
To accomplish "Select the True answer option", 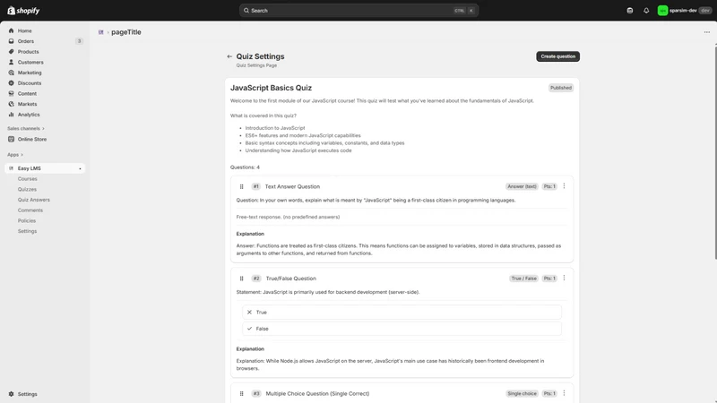I will click(402, 312).
